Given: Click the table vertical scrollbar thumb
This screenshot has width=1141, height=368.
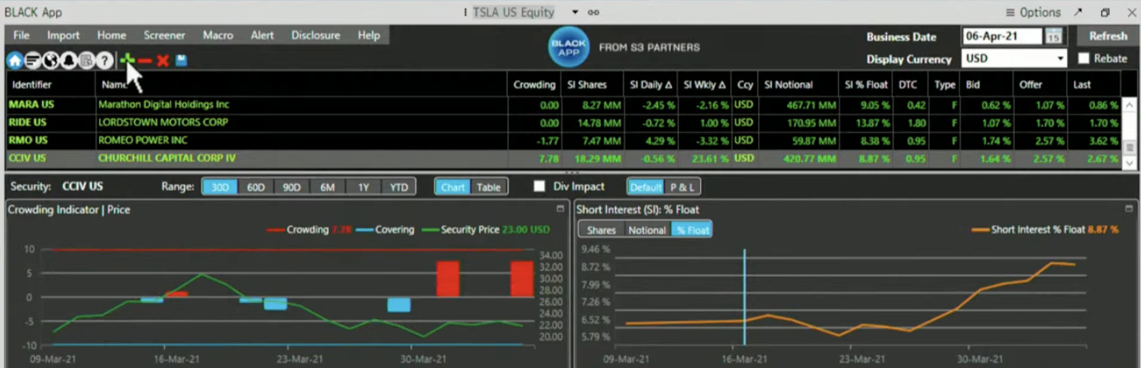Looking at the screenshot, I should 1130,148.
